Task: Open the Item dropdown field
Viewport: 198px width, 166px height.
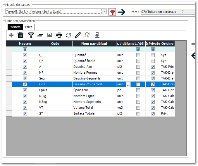Action: pyautogui.click(x=168, y=12)
